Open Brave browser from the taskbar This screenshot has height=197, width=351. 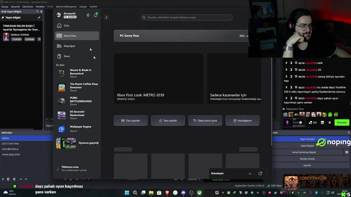click(167, 193)
